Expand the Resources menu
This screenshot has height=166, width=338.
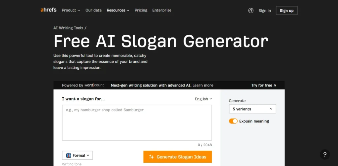pyautogui.click(x=118, y=10)
